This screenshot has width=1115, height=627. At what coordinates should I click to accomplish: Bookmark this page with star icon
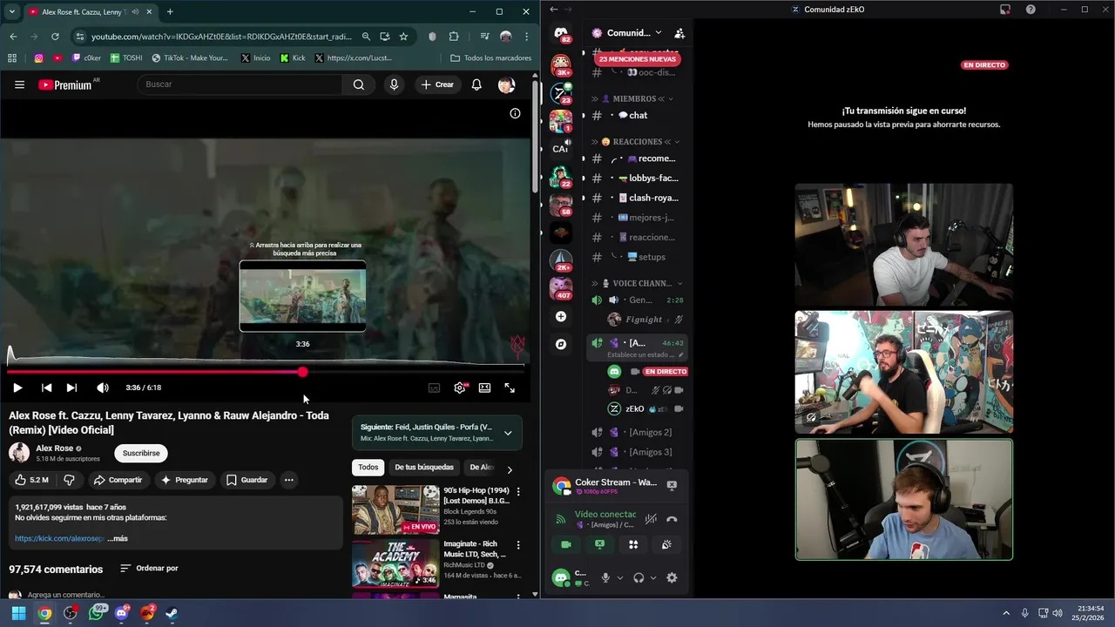tap(403, 37)
